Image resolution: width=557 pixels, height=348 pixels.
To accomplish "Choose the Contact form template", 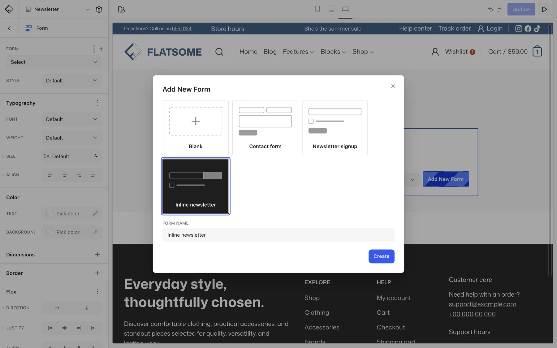I will tap(265, 128).
